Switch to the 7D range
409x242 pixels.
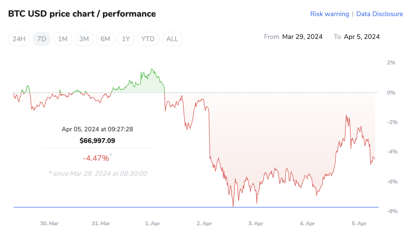tap(42, 39)
